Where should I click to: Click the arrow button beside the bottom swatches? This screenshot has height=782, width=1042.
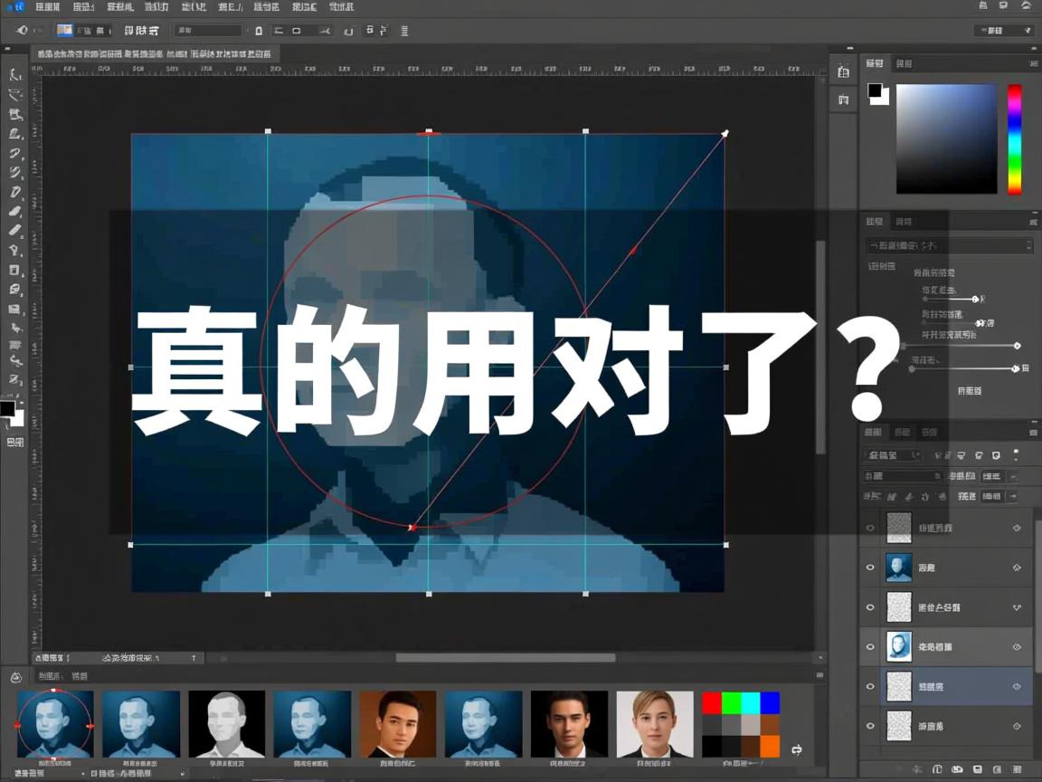[x=796, y=749]
